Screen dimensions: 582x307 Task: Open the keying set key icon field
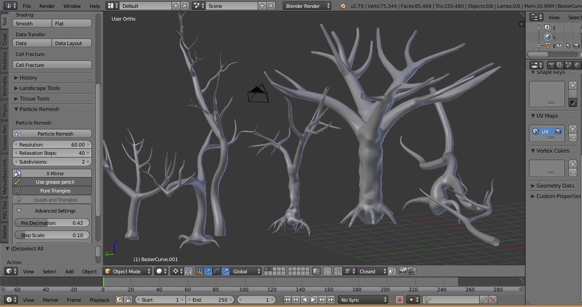click(x=451, y=300)
